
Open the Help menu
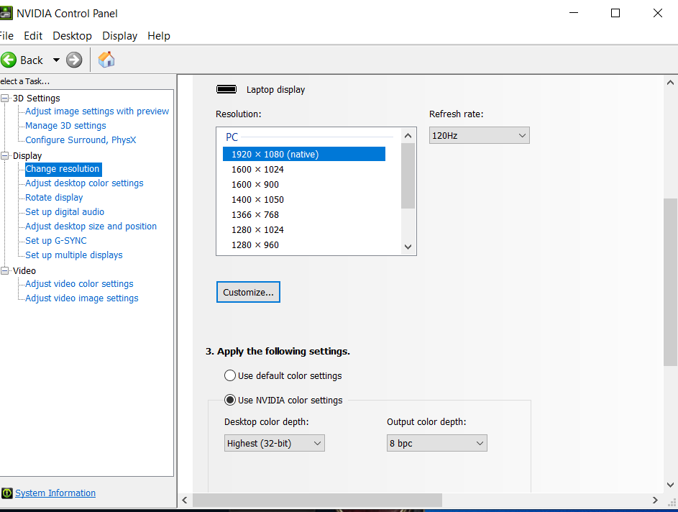[x=158, y=36]
